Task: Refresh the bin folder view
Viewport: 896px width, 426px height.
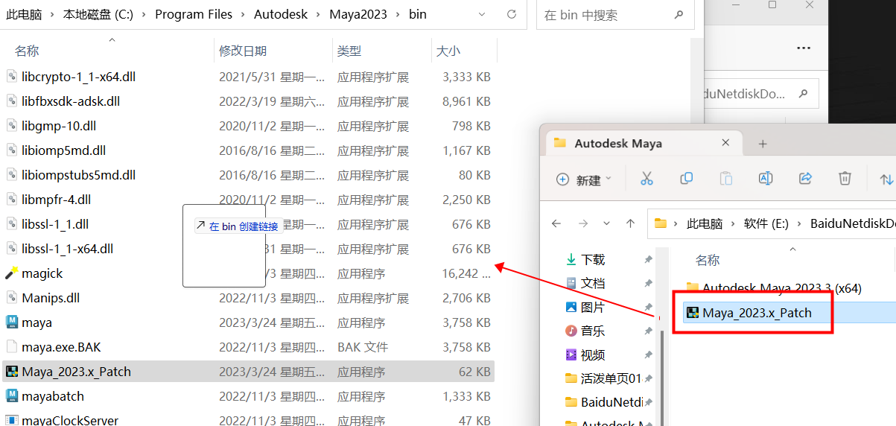Action: (x=511, y=14)
